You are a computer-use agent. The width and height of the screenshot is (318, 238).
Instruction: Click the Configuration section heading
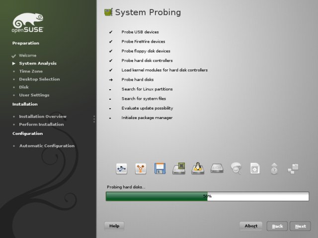[x=28, y=133]
